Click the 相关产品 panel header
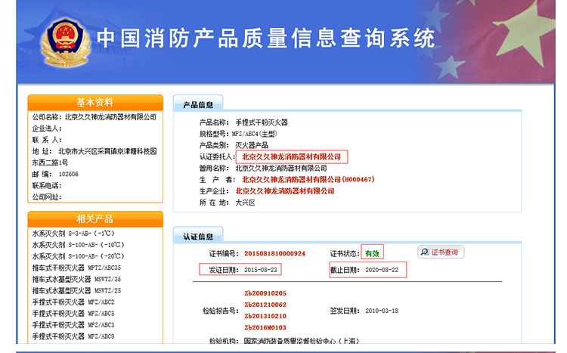The height and width of the screenshot is (353, 567). (94, 218)
